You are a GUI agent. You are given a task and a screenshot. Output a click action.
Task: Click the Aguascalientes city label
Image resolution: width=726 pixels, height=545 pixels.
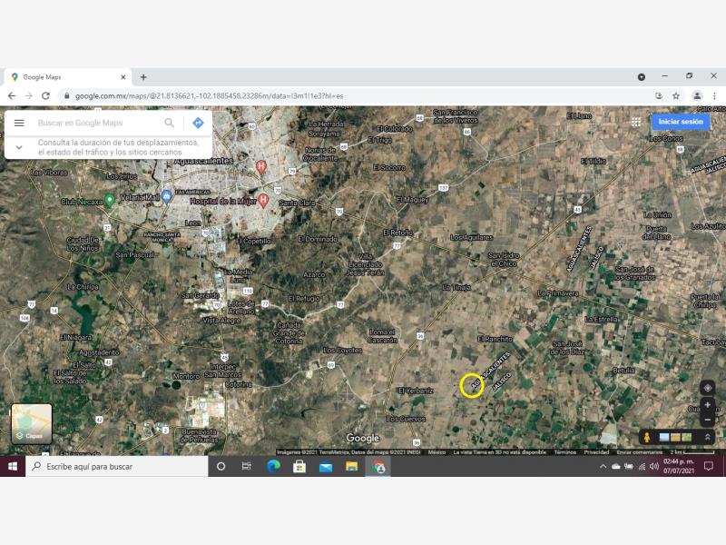coord(203,161)
